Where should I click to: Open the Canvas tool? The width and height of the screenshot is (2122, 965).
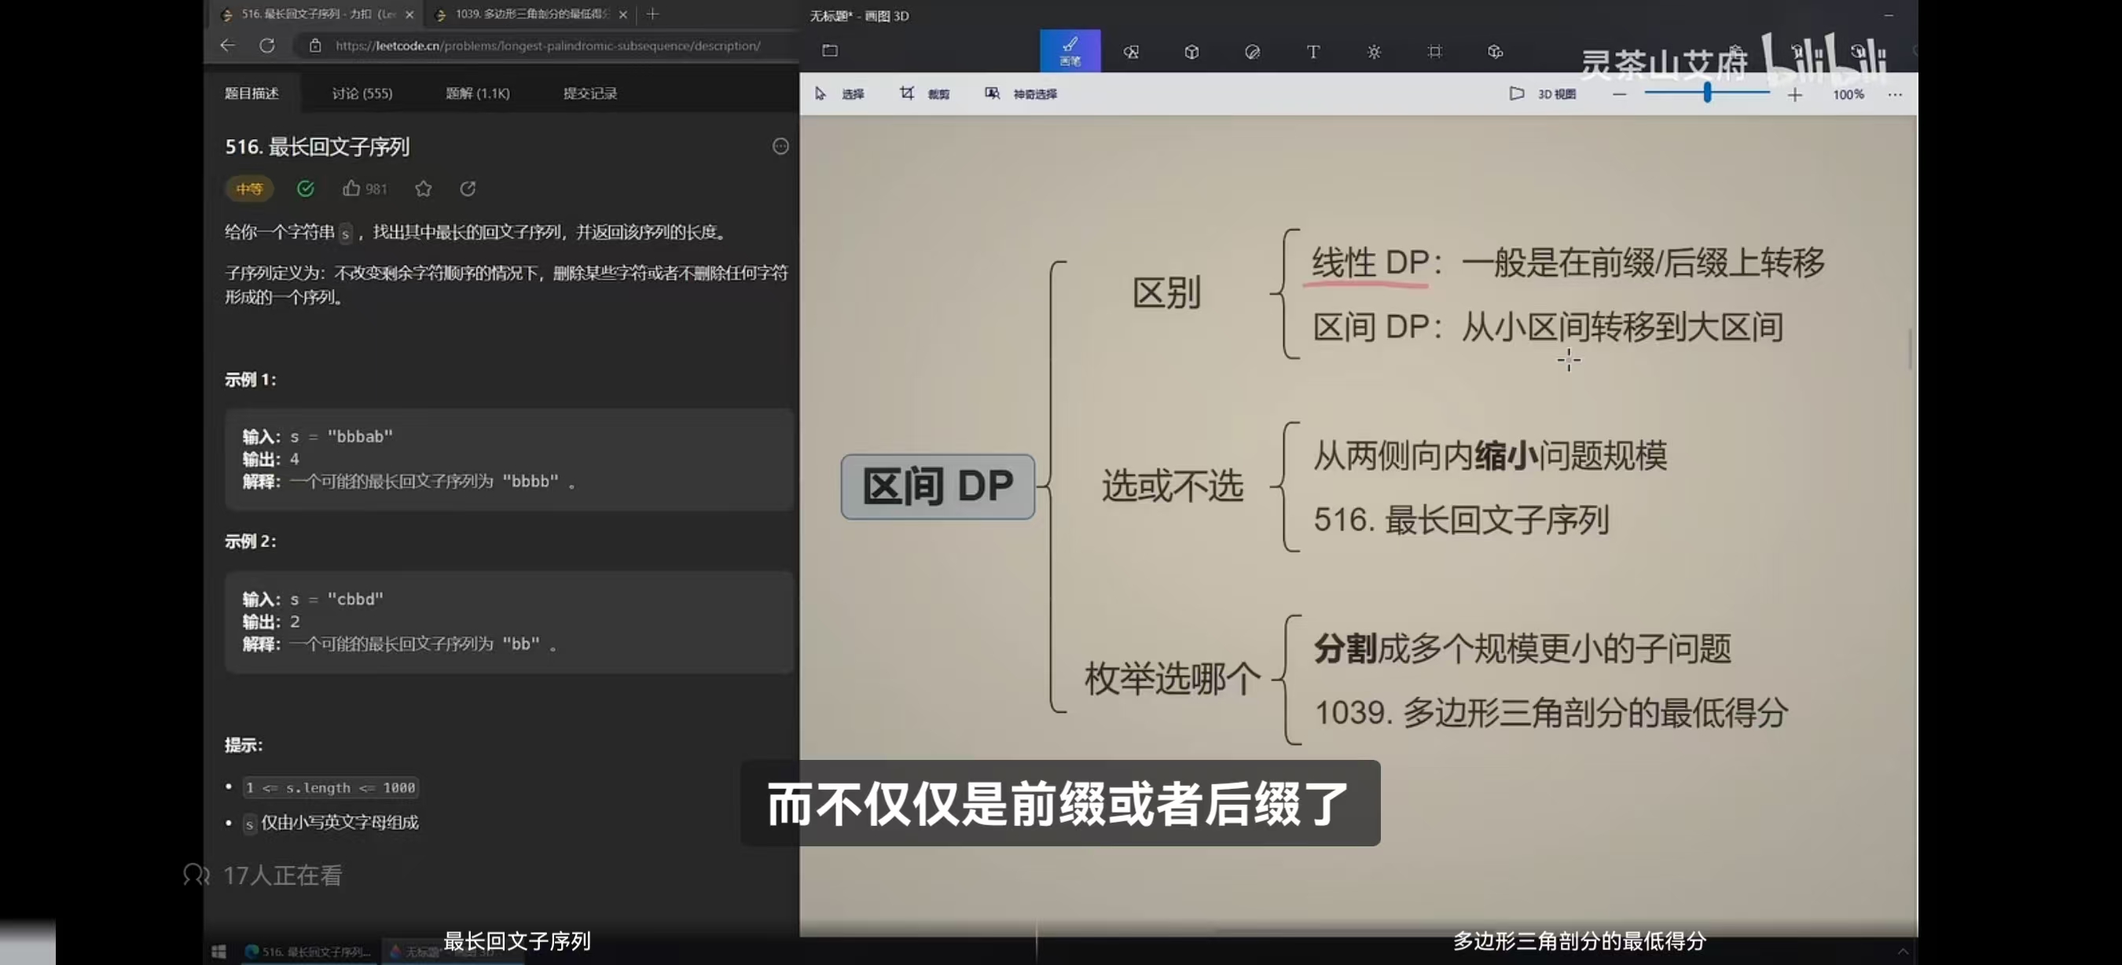(x=1434, y=52)
